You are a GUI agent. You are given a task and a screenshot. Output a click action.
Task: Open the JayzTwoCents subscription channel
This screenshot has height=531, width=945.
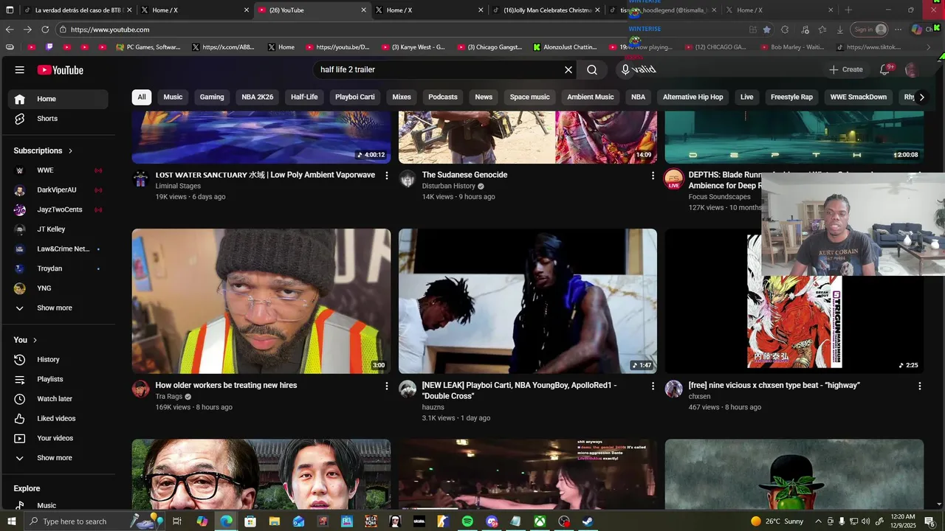[x=57, y=209]
